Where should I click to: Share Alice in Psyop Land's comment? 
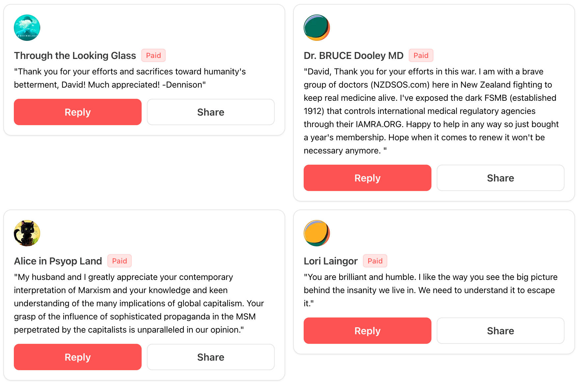pyautogui.click(x=210, y=357)
